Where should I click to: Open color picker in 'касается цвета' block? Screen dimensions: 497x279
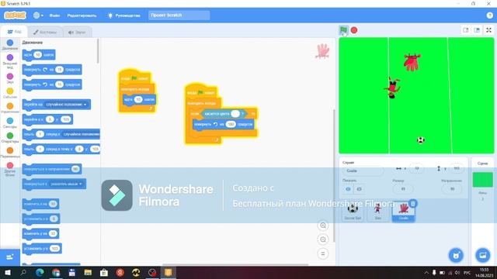click(235, 114)
